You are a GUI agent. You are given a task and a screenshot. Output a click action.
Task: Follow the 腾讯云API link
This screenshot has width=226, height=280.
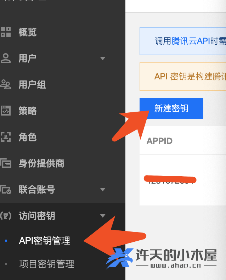click(191, 41)
